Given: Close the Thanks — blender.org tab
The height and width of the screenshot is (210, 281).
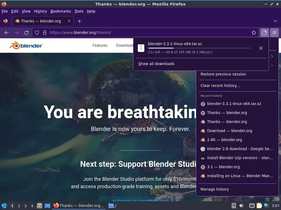Looking at the screenshot, I should 69,21.
